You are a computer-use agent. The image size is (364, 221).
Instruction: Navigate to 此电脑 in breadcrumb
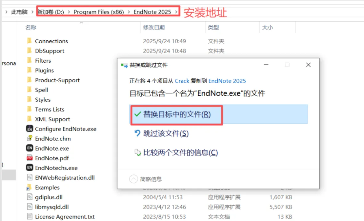pos(19,12)
